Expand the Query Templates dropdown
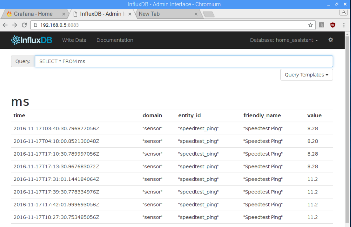The width and height of the screenshot is (351, 227). coord(306,75)
